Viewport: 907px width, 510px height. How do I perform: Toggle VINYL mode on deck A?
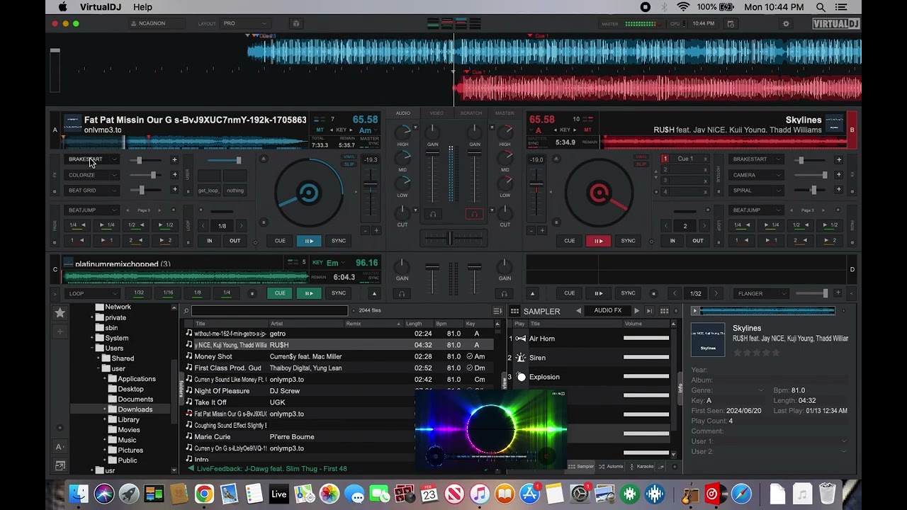tap(349, 157)
